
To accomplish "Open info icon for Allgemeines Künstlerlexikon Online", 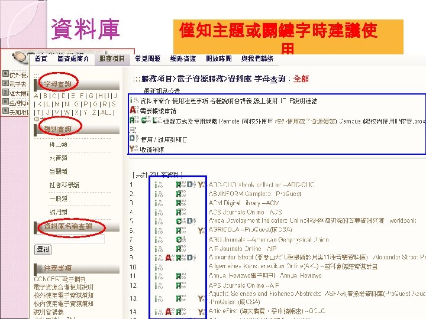I will (159, 268).
